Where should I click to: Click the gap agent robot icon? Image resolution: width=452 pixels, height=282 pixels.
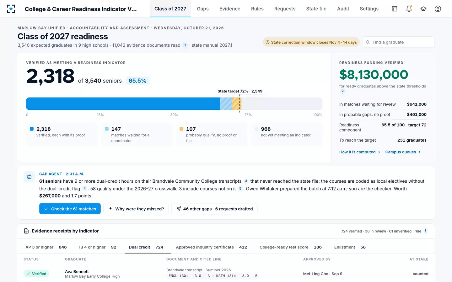pyautogui.click(x=29, y=177)
